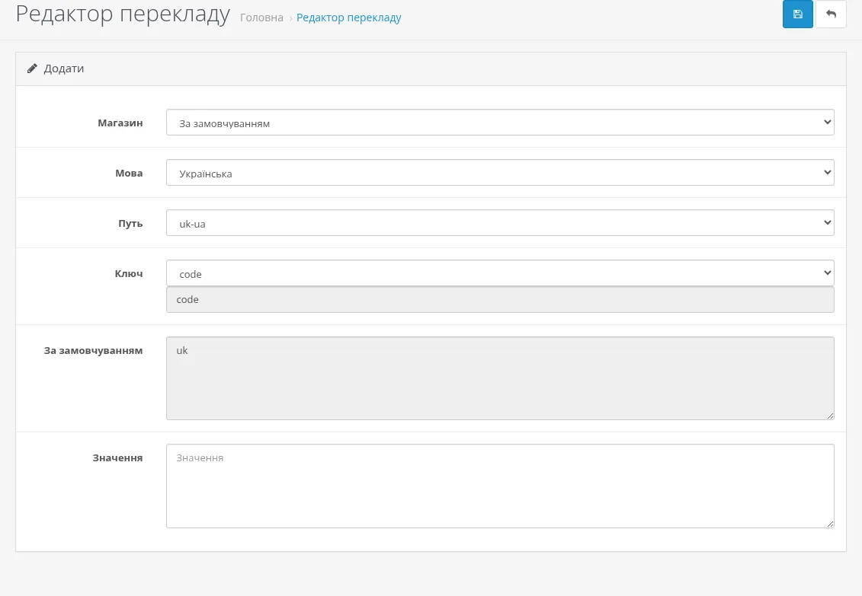862x596 pixels.
Task: Expand the Ключ dropdown showing code
Action: pyautogui.click(x=500, y=273)
